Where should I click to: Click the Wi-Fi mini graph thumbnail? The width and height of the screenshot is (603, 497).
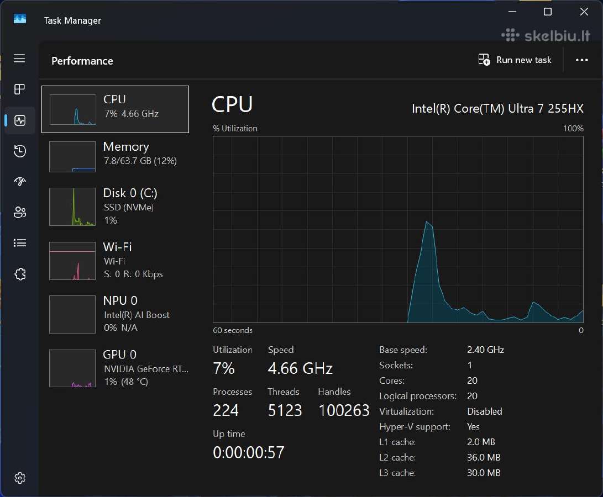tap(72, 261)
